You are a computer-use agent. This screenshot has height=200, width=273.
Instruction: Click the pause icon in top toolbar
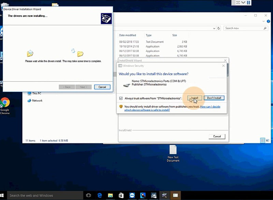(249, 2)
